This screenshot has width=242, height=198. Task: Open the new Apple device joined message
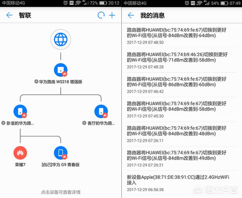(182, 183)
